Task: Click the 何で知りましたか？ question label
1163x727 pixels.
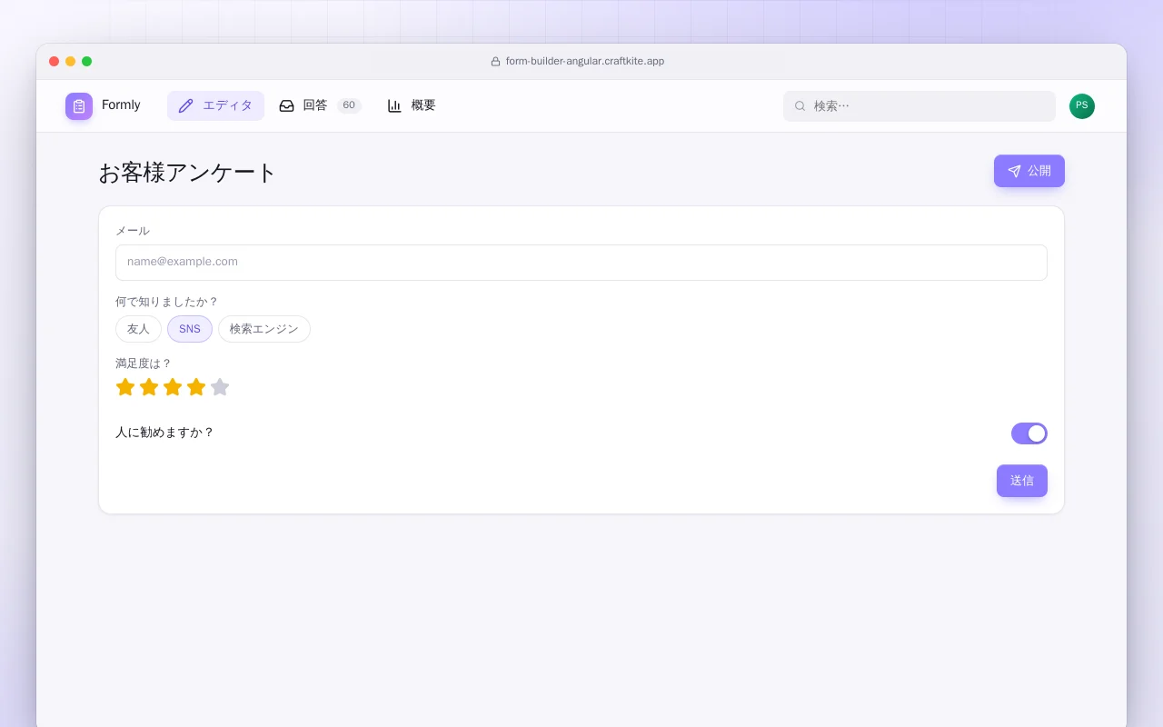Action: 167,302
